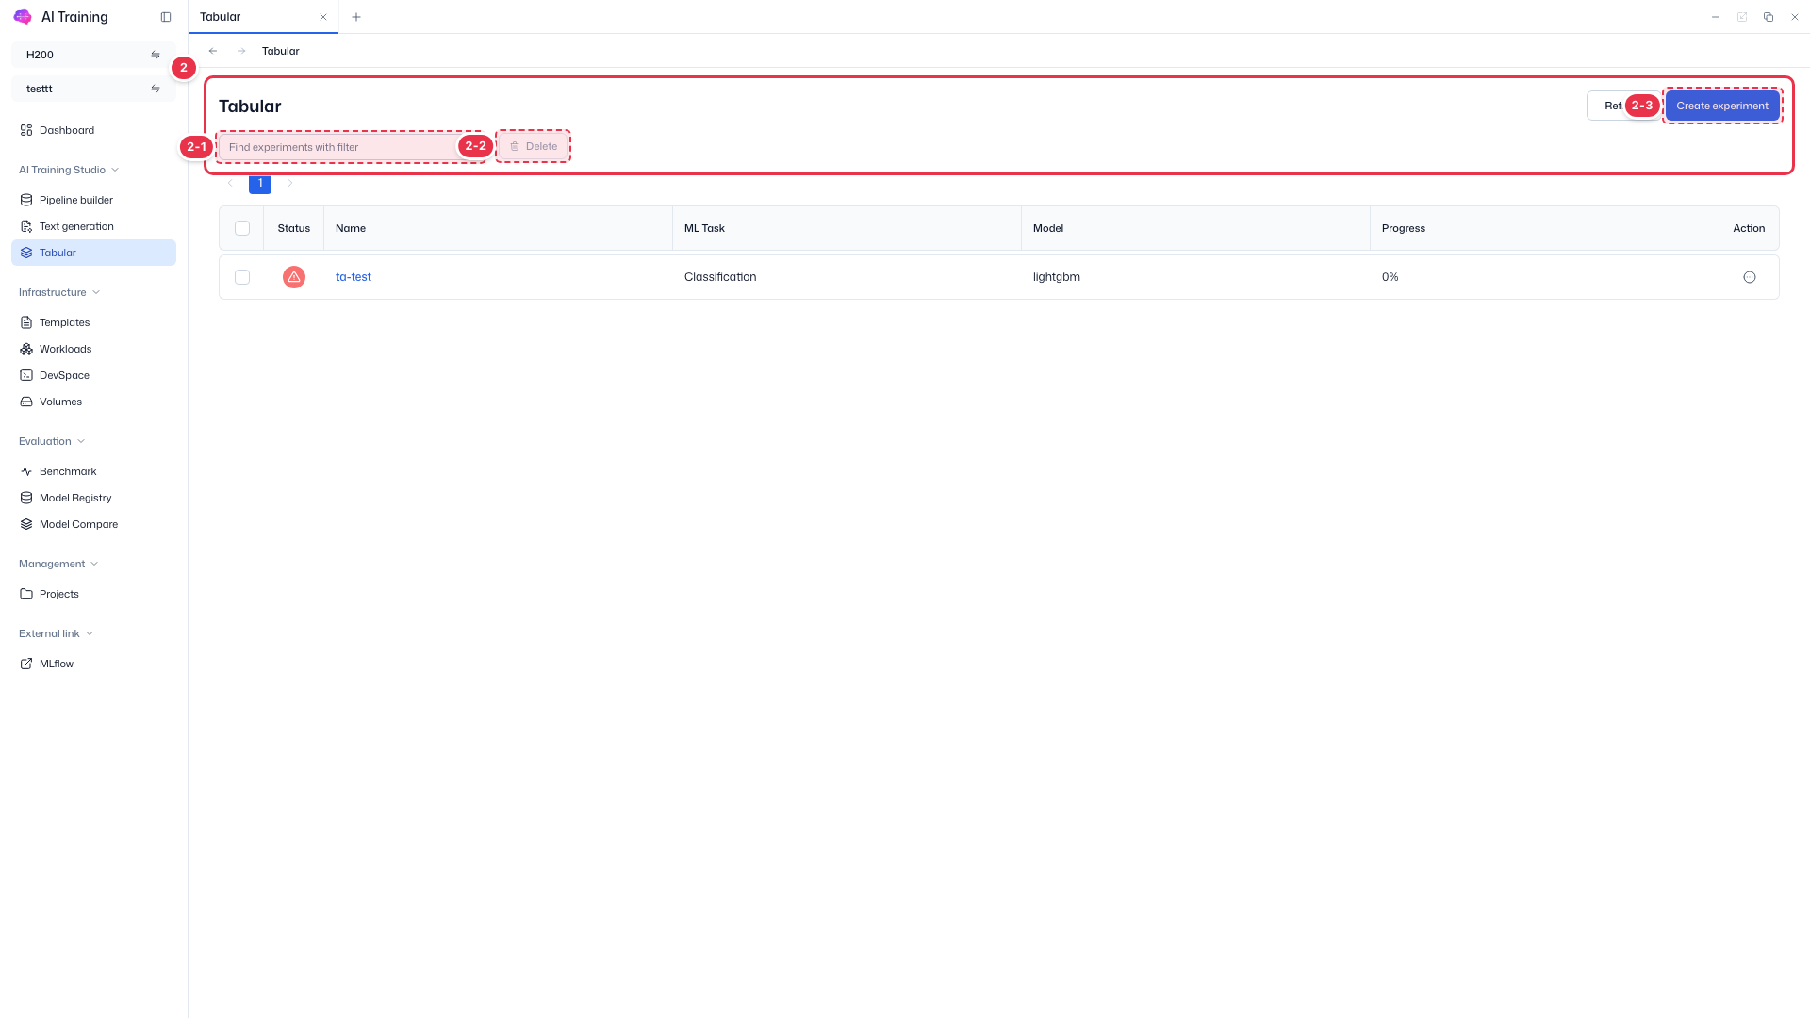Open Workloads page
1810x1018 pixels.
tap(93, 349)
